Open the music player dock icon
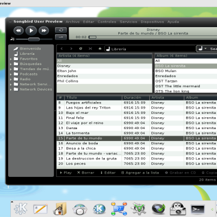 158,209
